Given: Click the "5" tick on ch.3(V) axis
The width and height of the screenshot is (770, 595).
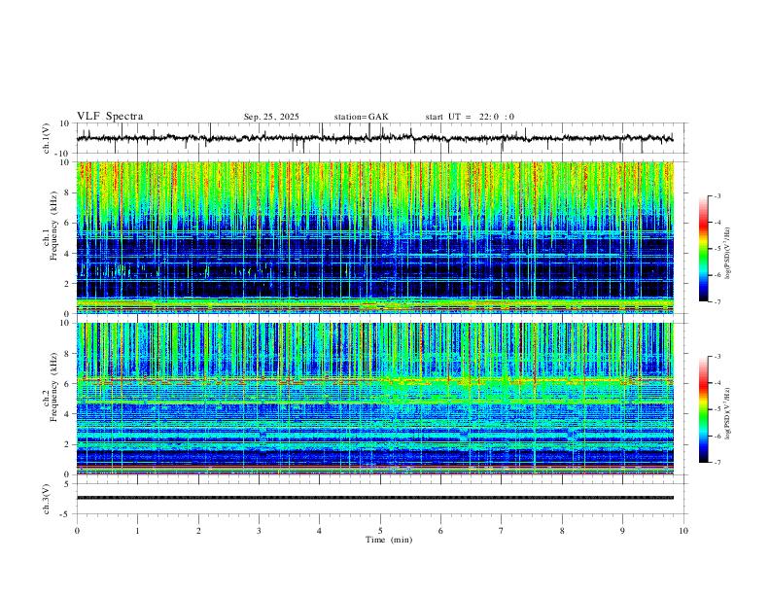Looking at the screenshot, I should pyautogui.click(x=67, y=484).
